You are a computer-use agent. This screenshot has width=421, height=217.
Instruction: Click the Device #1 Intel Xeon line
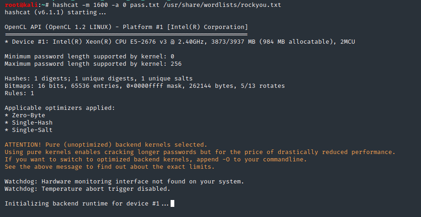point(179,42)
